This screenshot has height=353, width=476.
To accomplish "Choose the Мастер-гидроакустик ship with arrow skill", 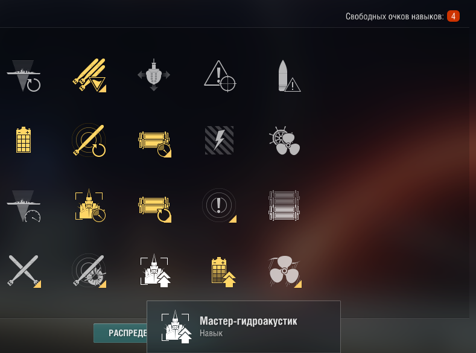I will click(155, 270).
